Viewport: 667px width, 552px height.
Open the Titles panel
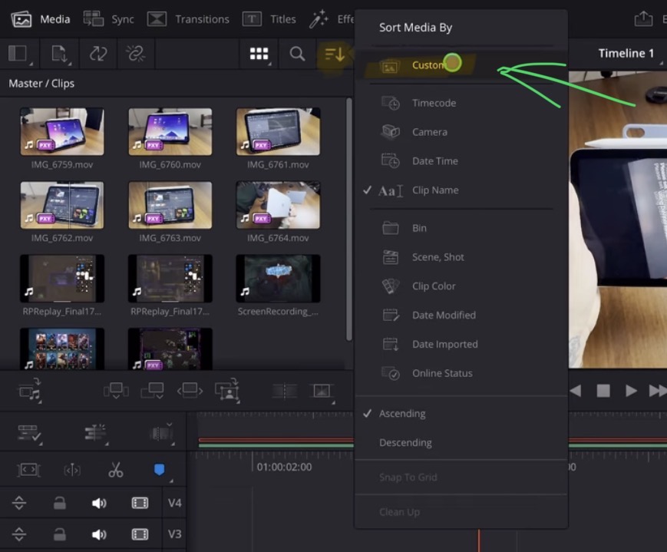pyautogui.click(x=269, y=19)
